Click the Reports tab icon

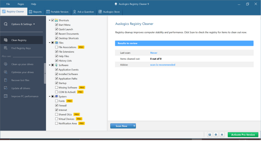(x=30, y=12)
